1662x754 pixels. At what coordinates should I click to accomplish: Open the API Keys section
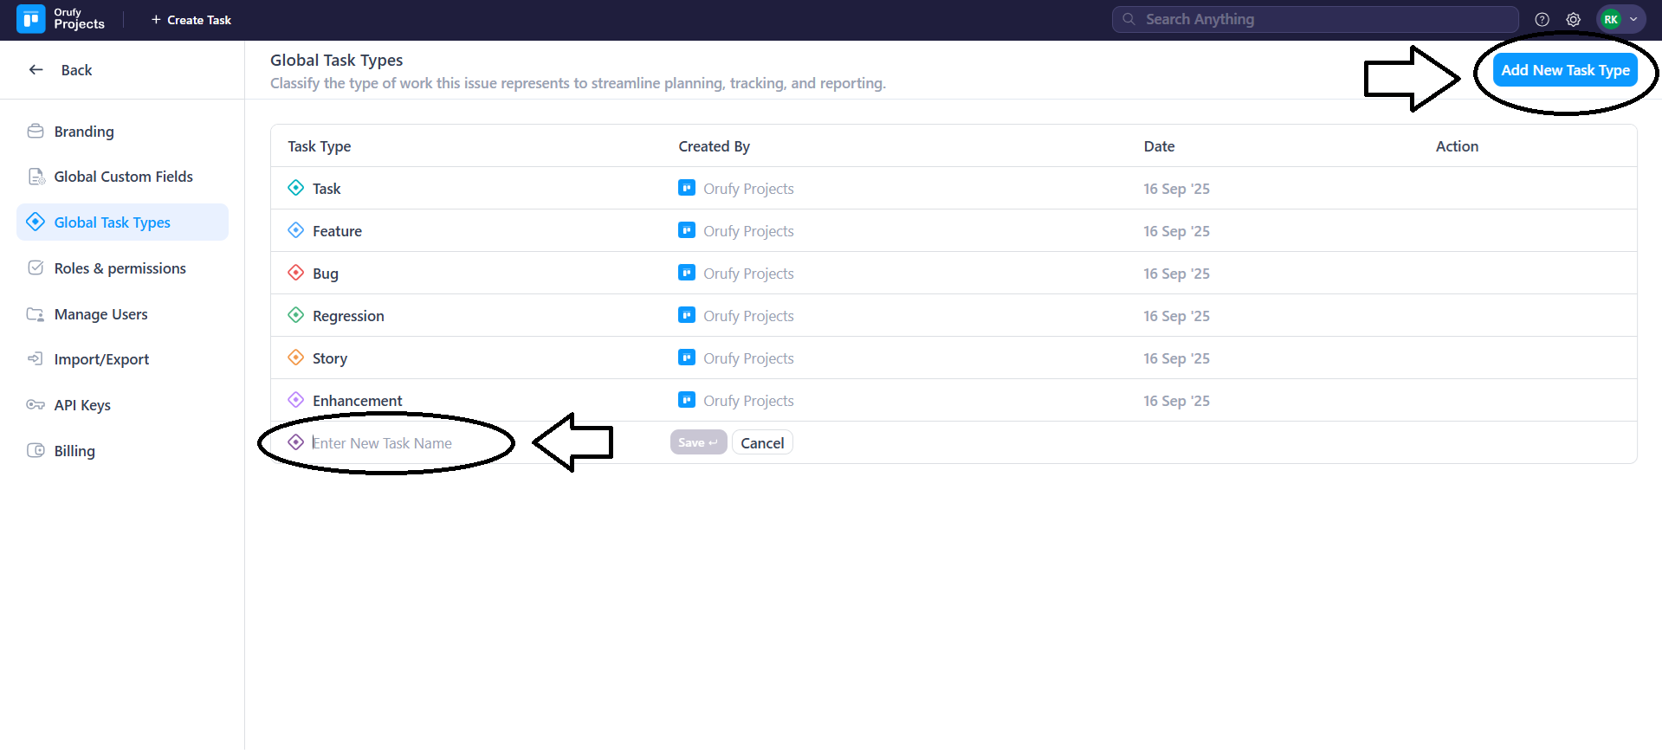[x=82, y=405]
